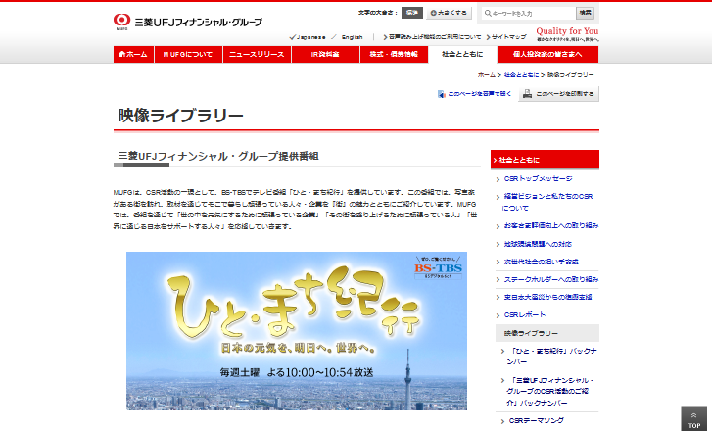Open 「ひと・まち紀行」バックナンバー sidebar link
This screenshot has height=431, width=712.
tap(552, 357)
